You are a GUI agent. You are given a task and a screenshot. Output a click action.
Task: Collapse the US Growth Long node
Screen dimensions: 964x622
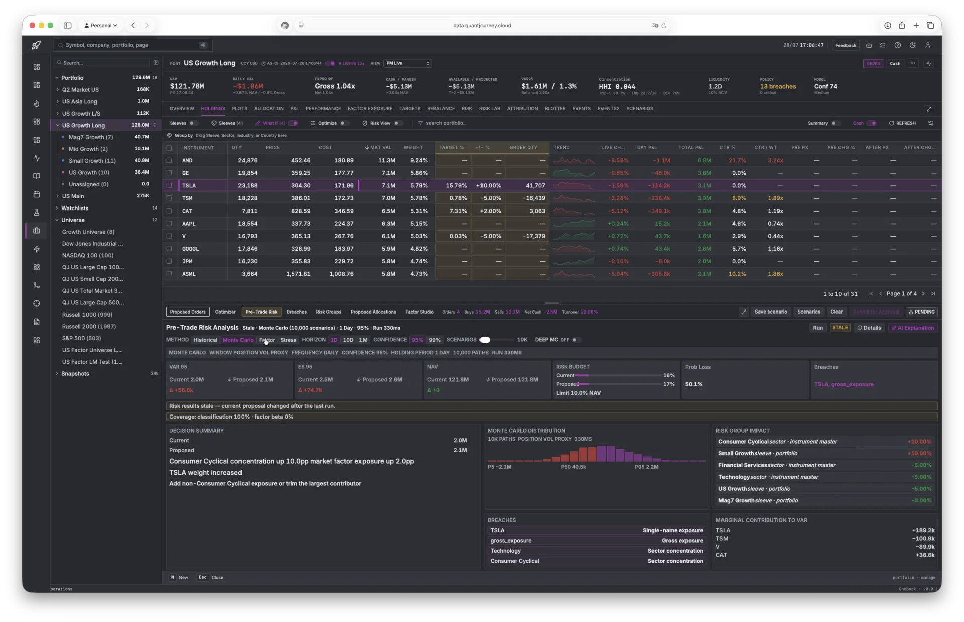pos(58,125)
